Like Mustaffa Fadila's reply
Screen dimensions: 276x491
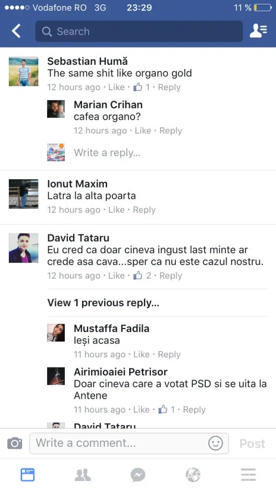(141, 355)
